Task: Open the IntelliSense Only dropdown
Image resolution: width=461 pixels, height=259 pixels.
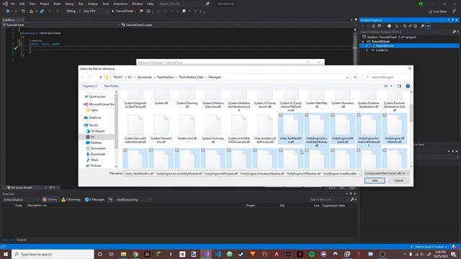Action: click(134, 200)
